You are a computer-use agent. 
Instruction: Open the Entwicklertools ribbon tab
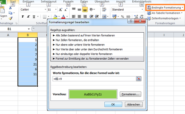coord(142,2)
